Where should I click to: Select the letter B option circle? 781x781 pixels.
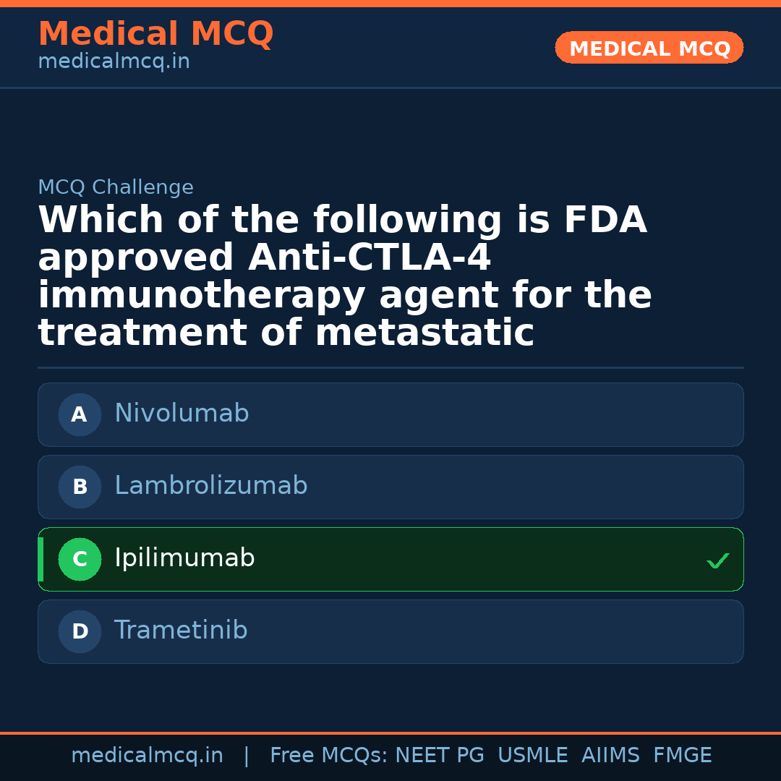click(x=80, y=487)
